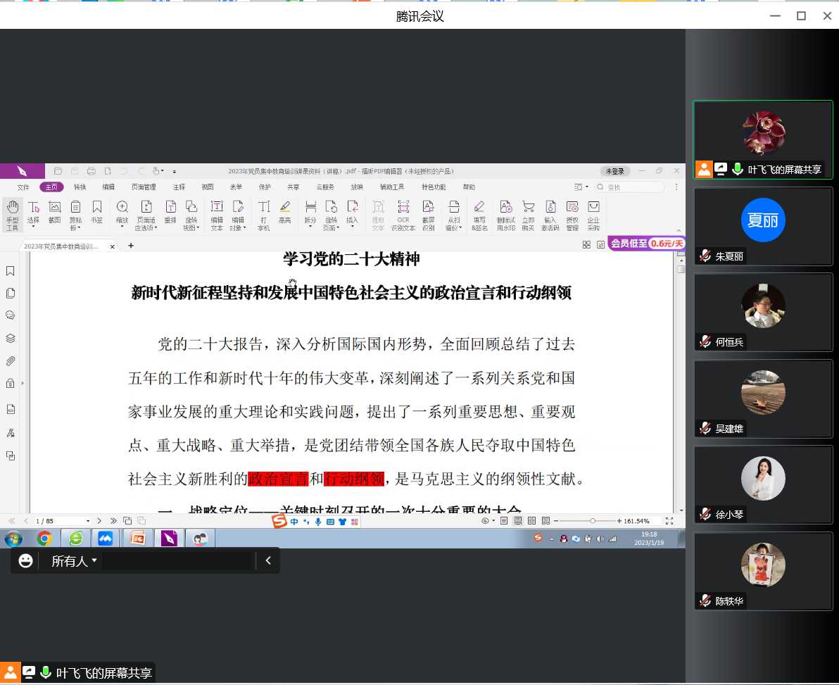Click the OCR识别文本 icon
The height and width of the screenshot is (685, 839).
point(403,214)
